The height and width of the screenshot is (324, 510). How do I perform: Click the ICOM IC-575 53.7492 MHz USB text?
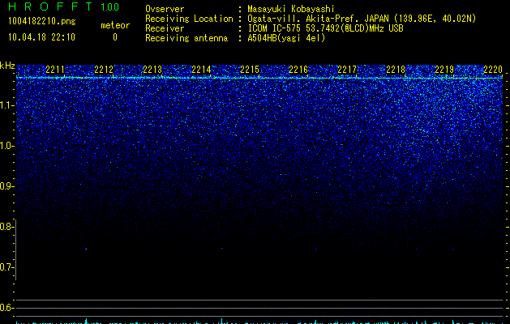click(x=325, y=28)
